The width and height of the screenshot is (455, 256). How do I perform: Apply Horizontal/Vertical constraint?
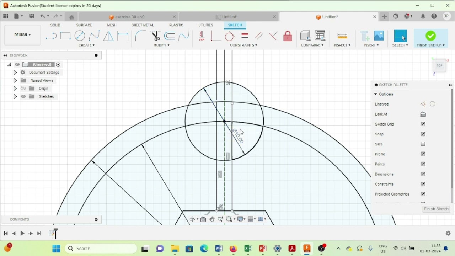202,36
